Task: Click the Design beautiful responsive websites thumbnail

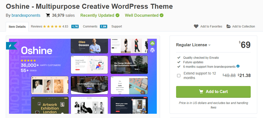Action: (89, 65)
